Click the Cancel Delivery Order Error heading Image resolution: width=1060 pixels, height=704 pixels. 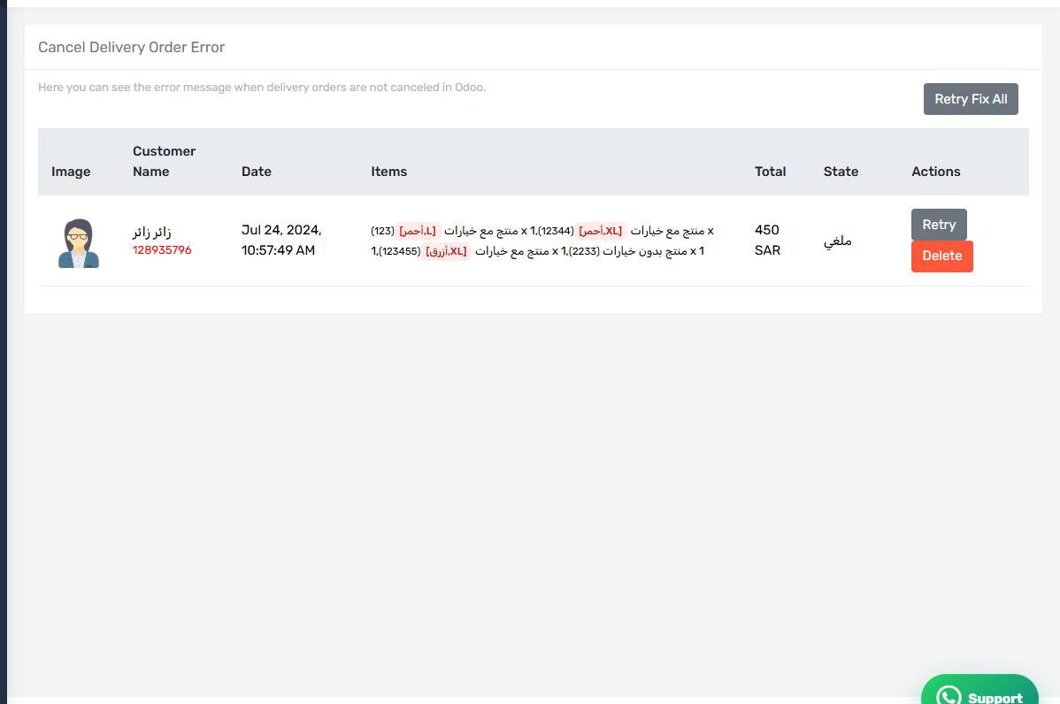click(131, 47)
